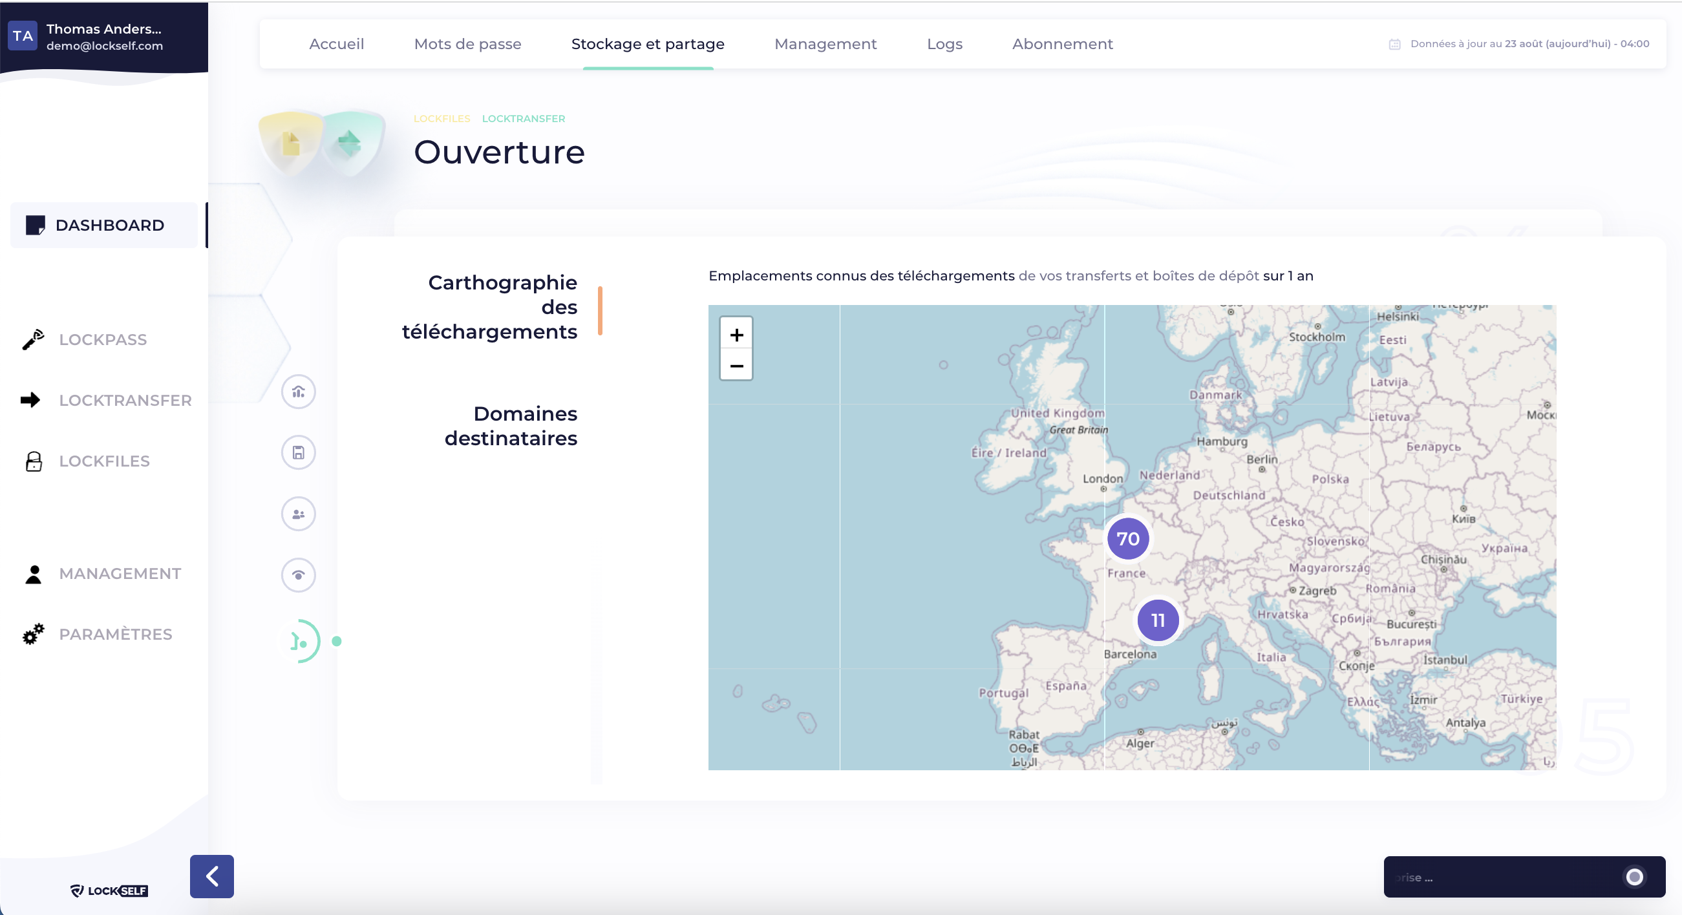Collapse the sidebar with chevron button
1682x915 pixels.
coord(211,876)
